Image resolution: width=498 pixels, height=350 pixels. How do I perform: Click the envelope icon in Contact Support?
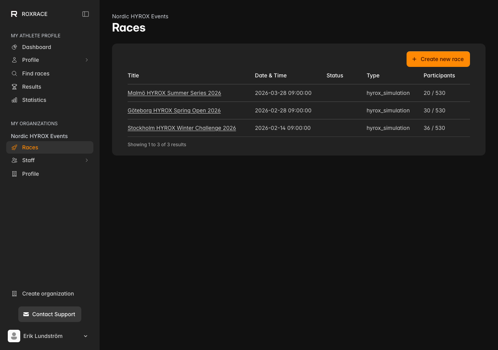point(26,314)
